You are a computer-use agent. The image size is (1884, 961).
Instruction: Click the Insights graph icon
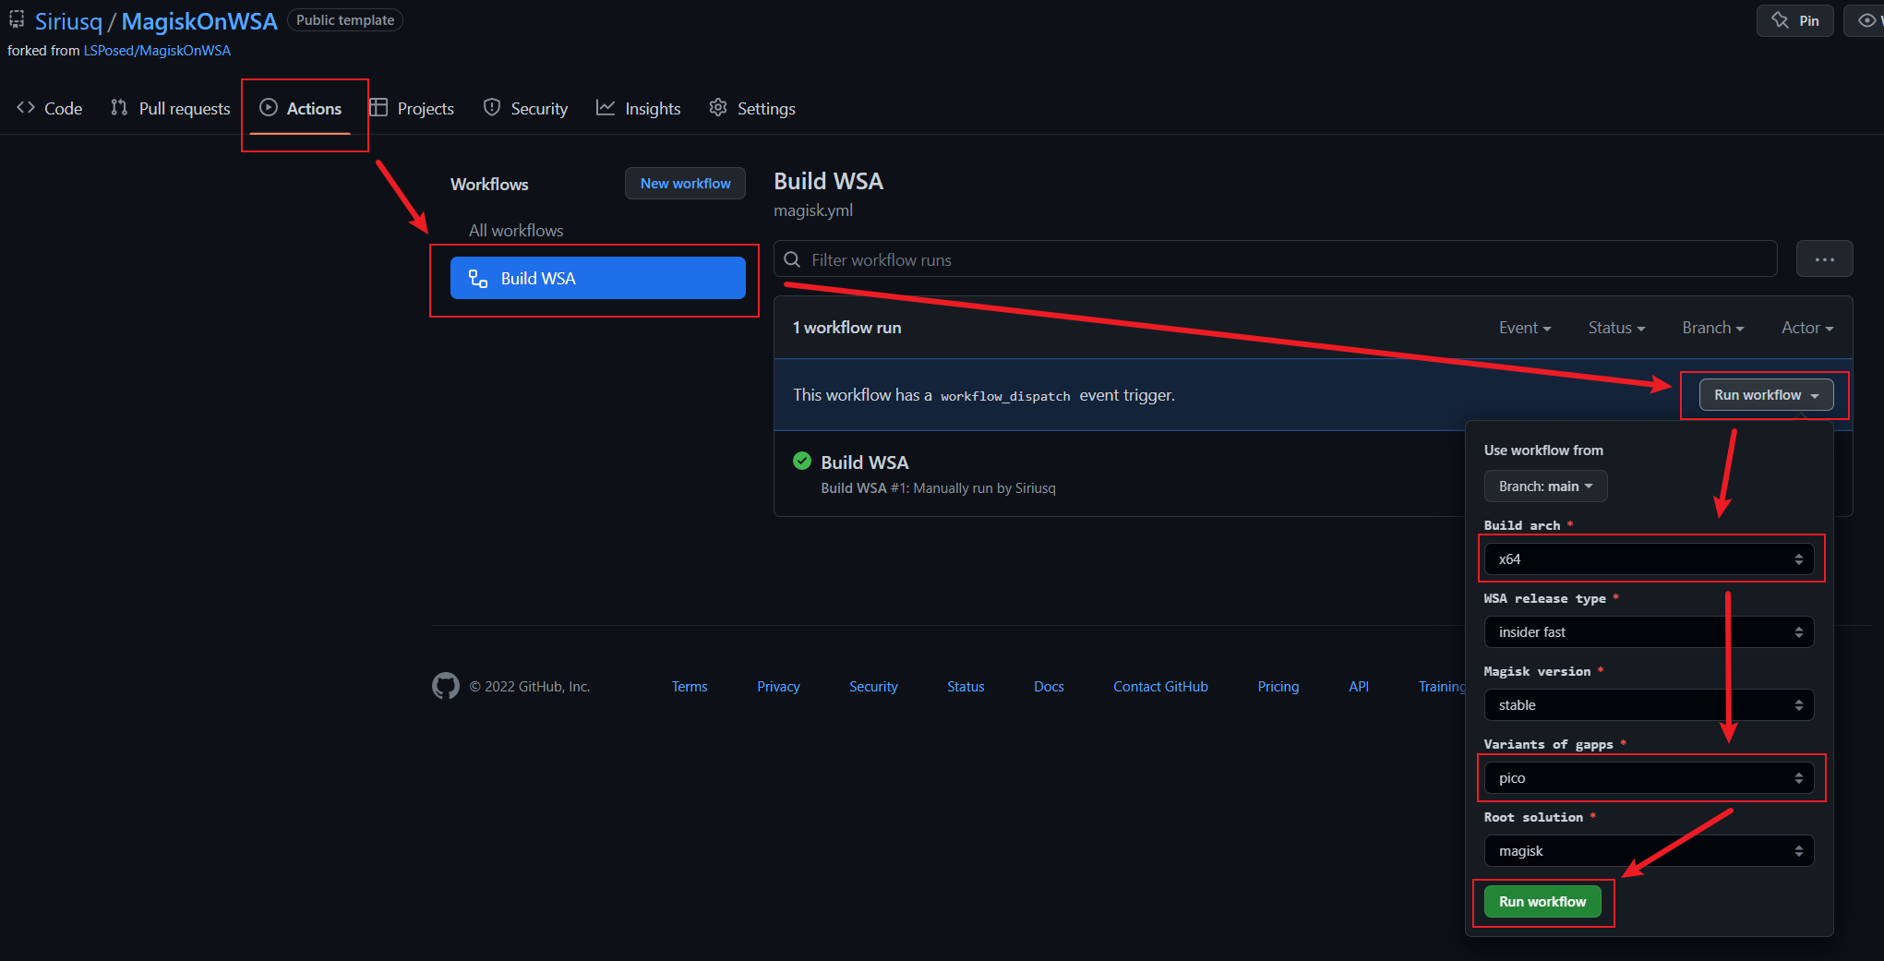[606, 108]
